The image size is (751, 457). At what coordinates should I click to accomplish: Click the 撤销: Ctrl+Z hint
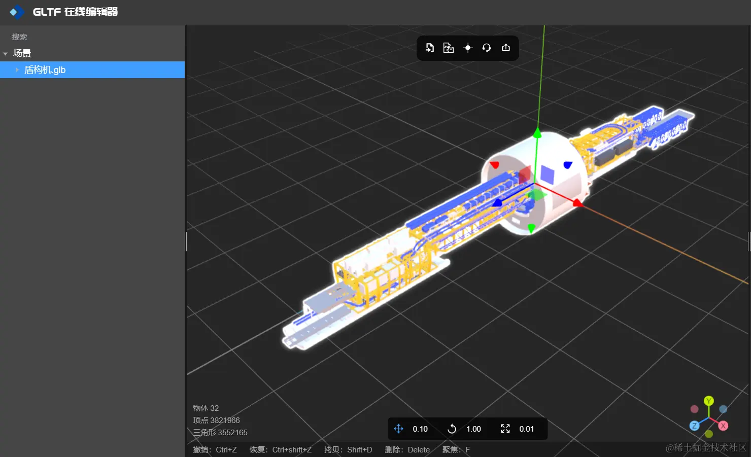215,450
